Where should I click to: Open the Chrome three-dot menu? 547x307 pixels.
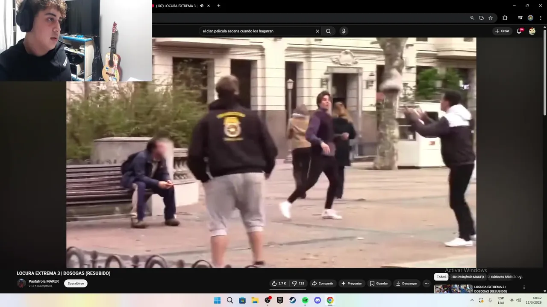click(541, 18)
